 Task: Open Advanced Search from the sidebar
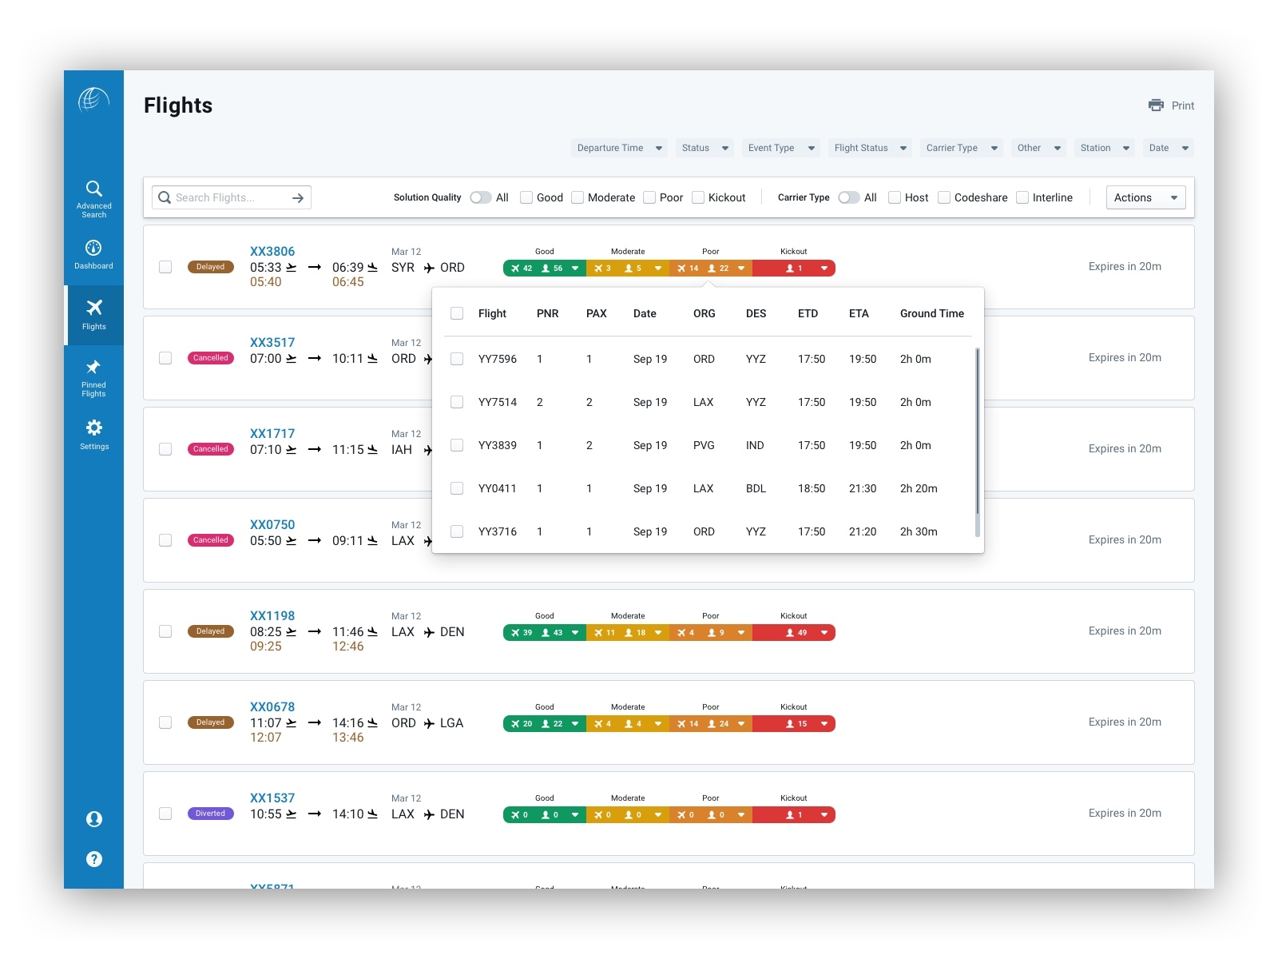coord(93,189)
